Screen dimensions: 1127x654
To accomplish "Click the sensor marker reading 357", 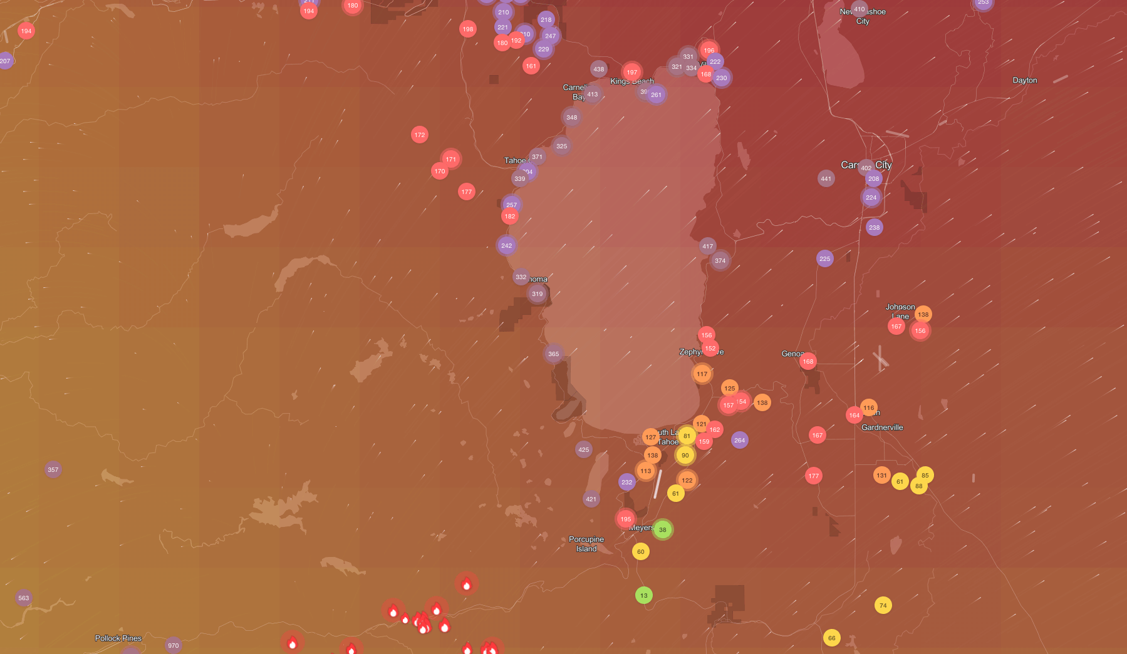I will click(53, 469).
